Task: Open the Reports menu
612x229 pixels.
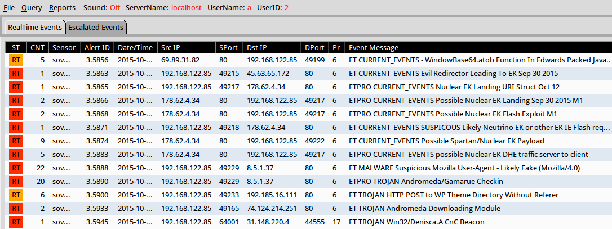Action: (x=62, y=8)
